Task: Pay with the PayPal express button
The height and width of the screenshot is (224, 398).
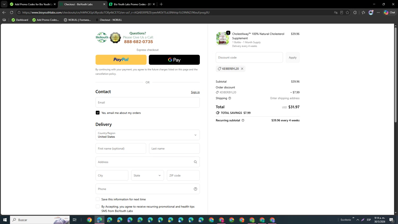Action: click(121, 60)
